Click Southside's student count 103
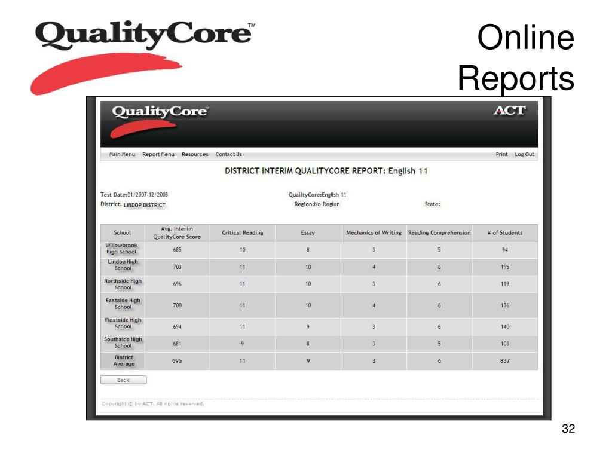Screen dimensions: 612x459 505,344
